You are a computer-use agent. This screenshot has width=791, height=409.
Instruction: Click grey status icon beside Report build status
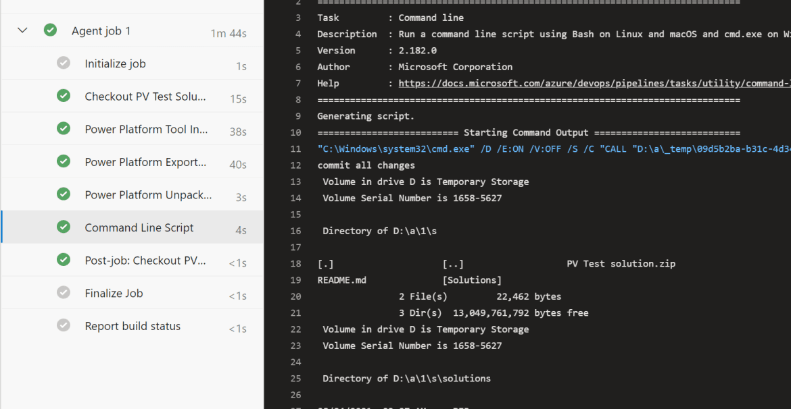64,325
